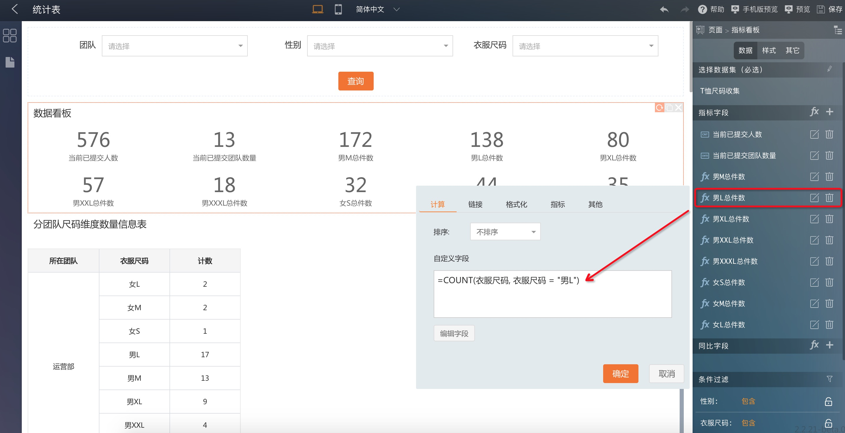
Task: Click the back arrow in header
Action: tap(15, 9)
